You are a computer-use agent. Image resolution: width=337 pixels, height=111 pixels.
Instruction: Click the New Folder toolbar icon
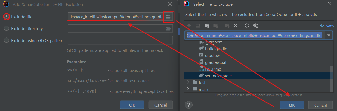click(227, 26)
